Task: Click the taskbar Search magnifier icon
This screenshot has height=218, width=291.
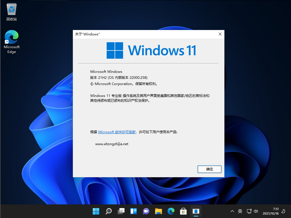Action: [109, 211]
